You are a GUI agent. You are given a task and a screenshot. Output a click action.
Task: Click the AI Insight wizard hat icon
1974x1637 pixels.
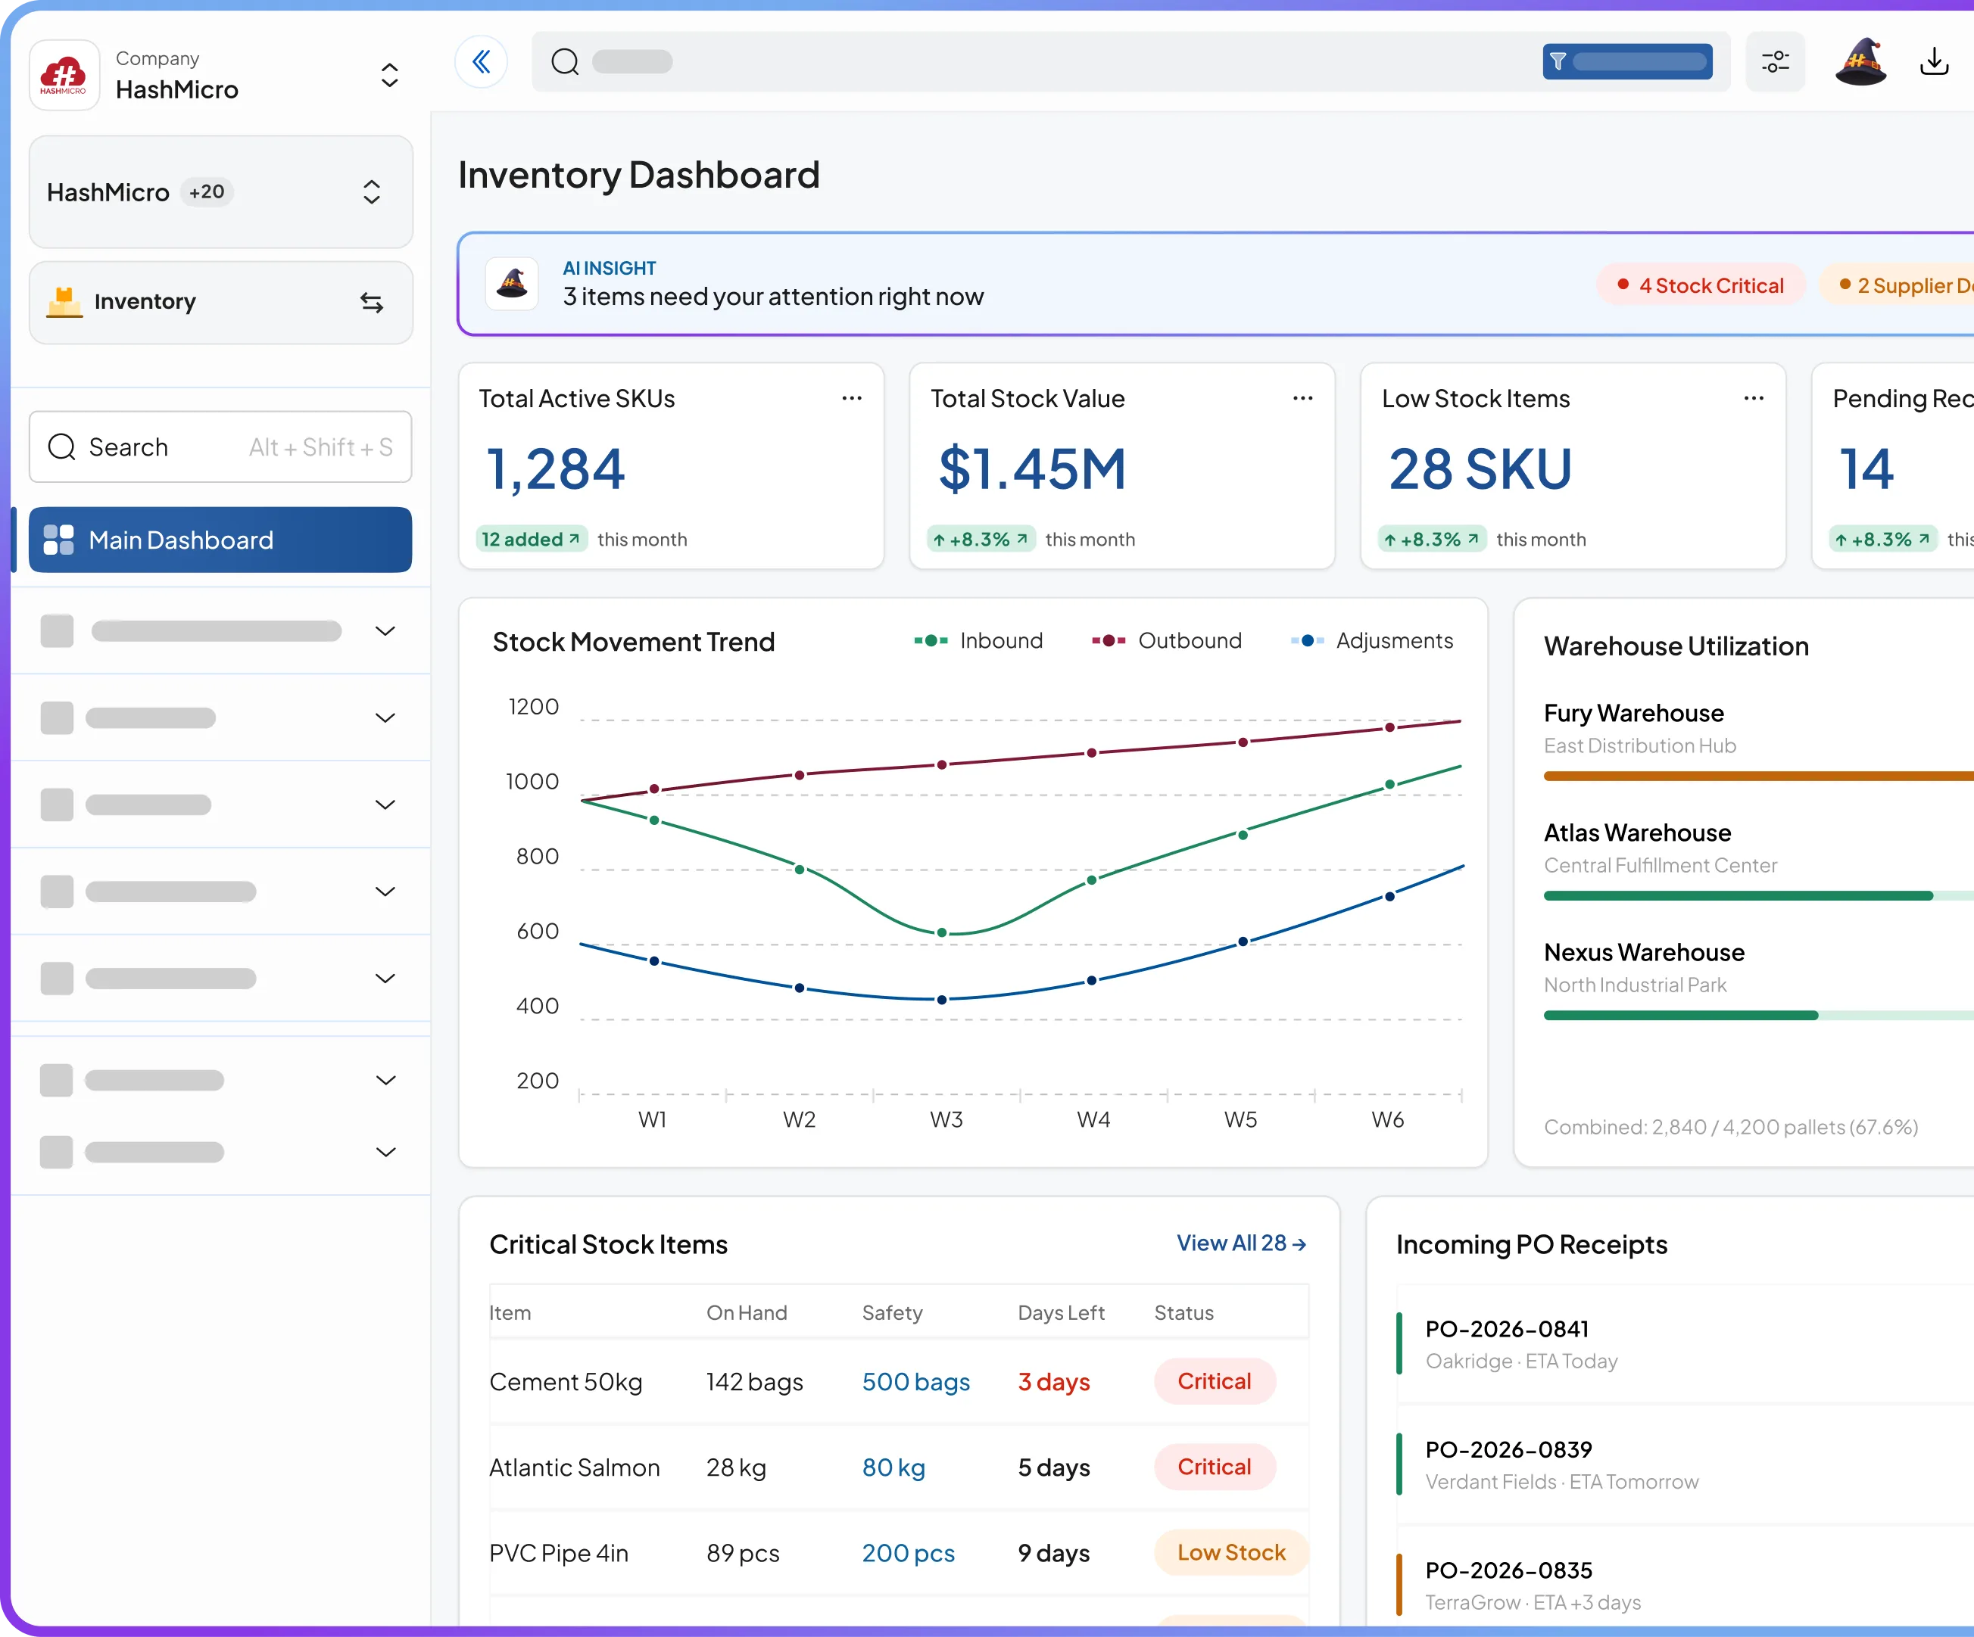tap(513, 283)
